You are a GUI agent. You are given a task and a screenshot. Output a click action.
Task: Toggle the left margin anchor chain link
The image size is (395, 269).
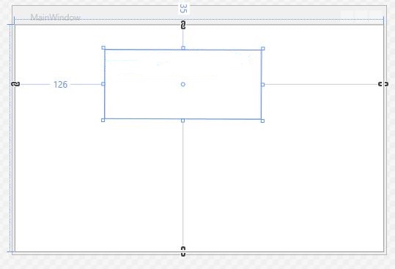pos(15,84)
